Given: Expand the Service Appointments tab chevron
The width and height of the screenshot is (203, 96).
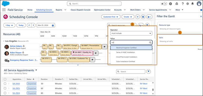Looking at the screenshot, I should click(170, 10).
